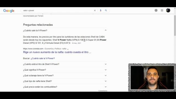This screenshot has width=176, height=99.
Task: Open the cronista.com result options arrow
Action: pos(68,49)
